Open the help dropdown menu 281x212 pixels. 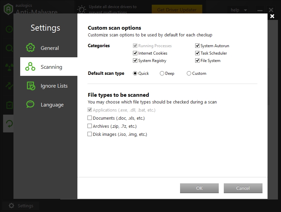[x=239, y=10]
